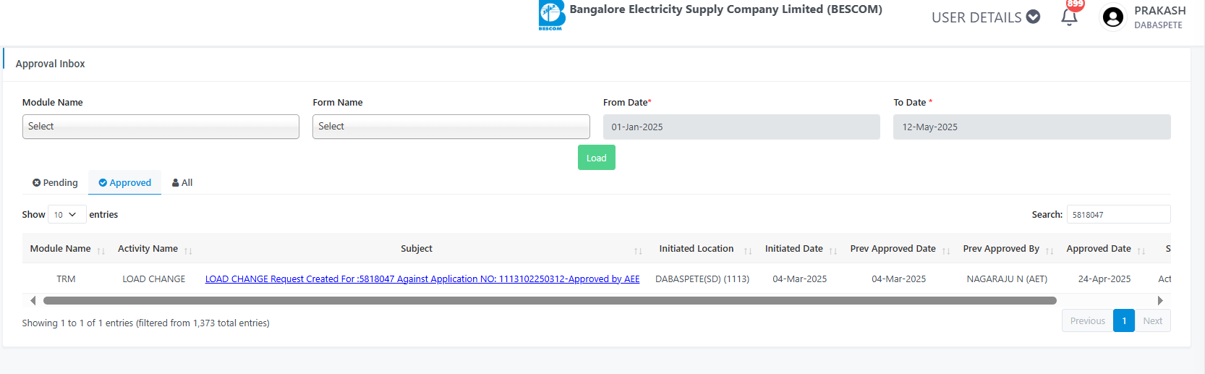The image size is (1205, 374).
Task: Open the Form Name select dropdown
Action: [x=451, y=127]
